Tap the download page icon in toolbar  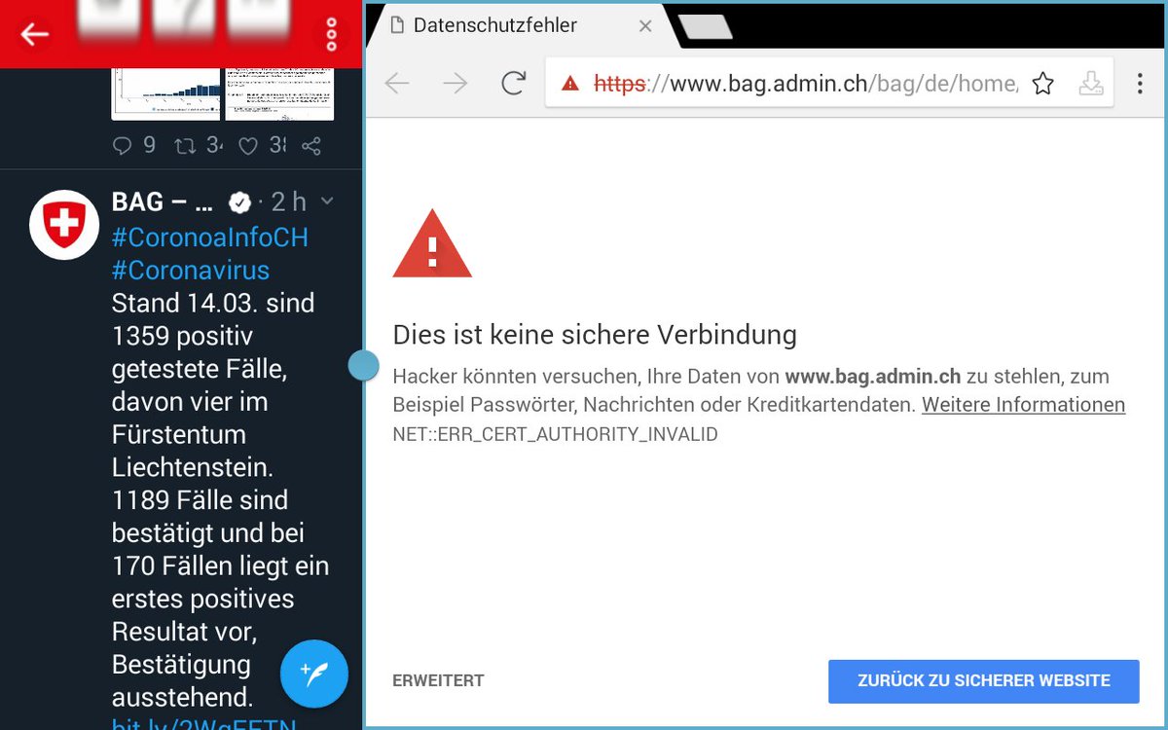(1092, 84)
